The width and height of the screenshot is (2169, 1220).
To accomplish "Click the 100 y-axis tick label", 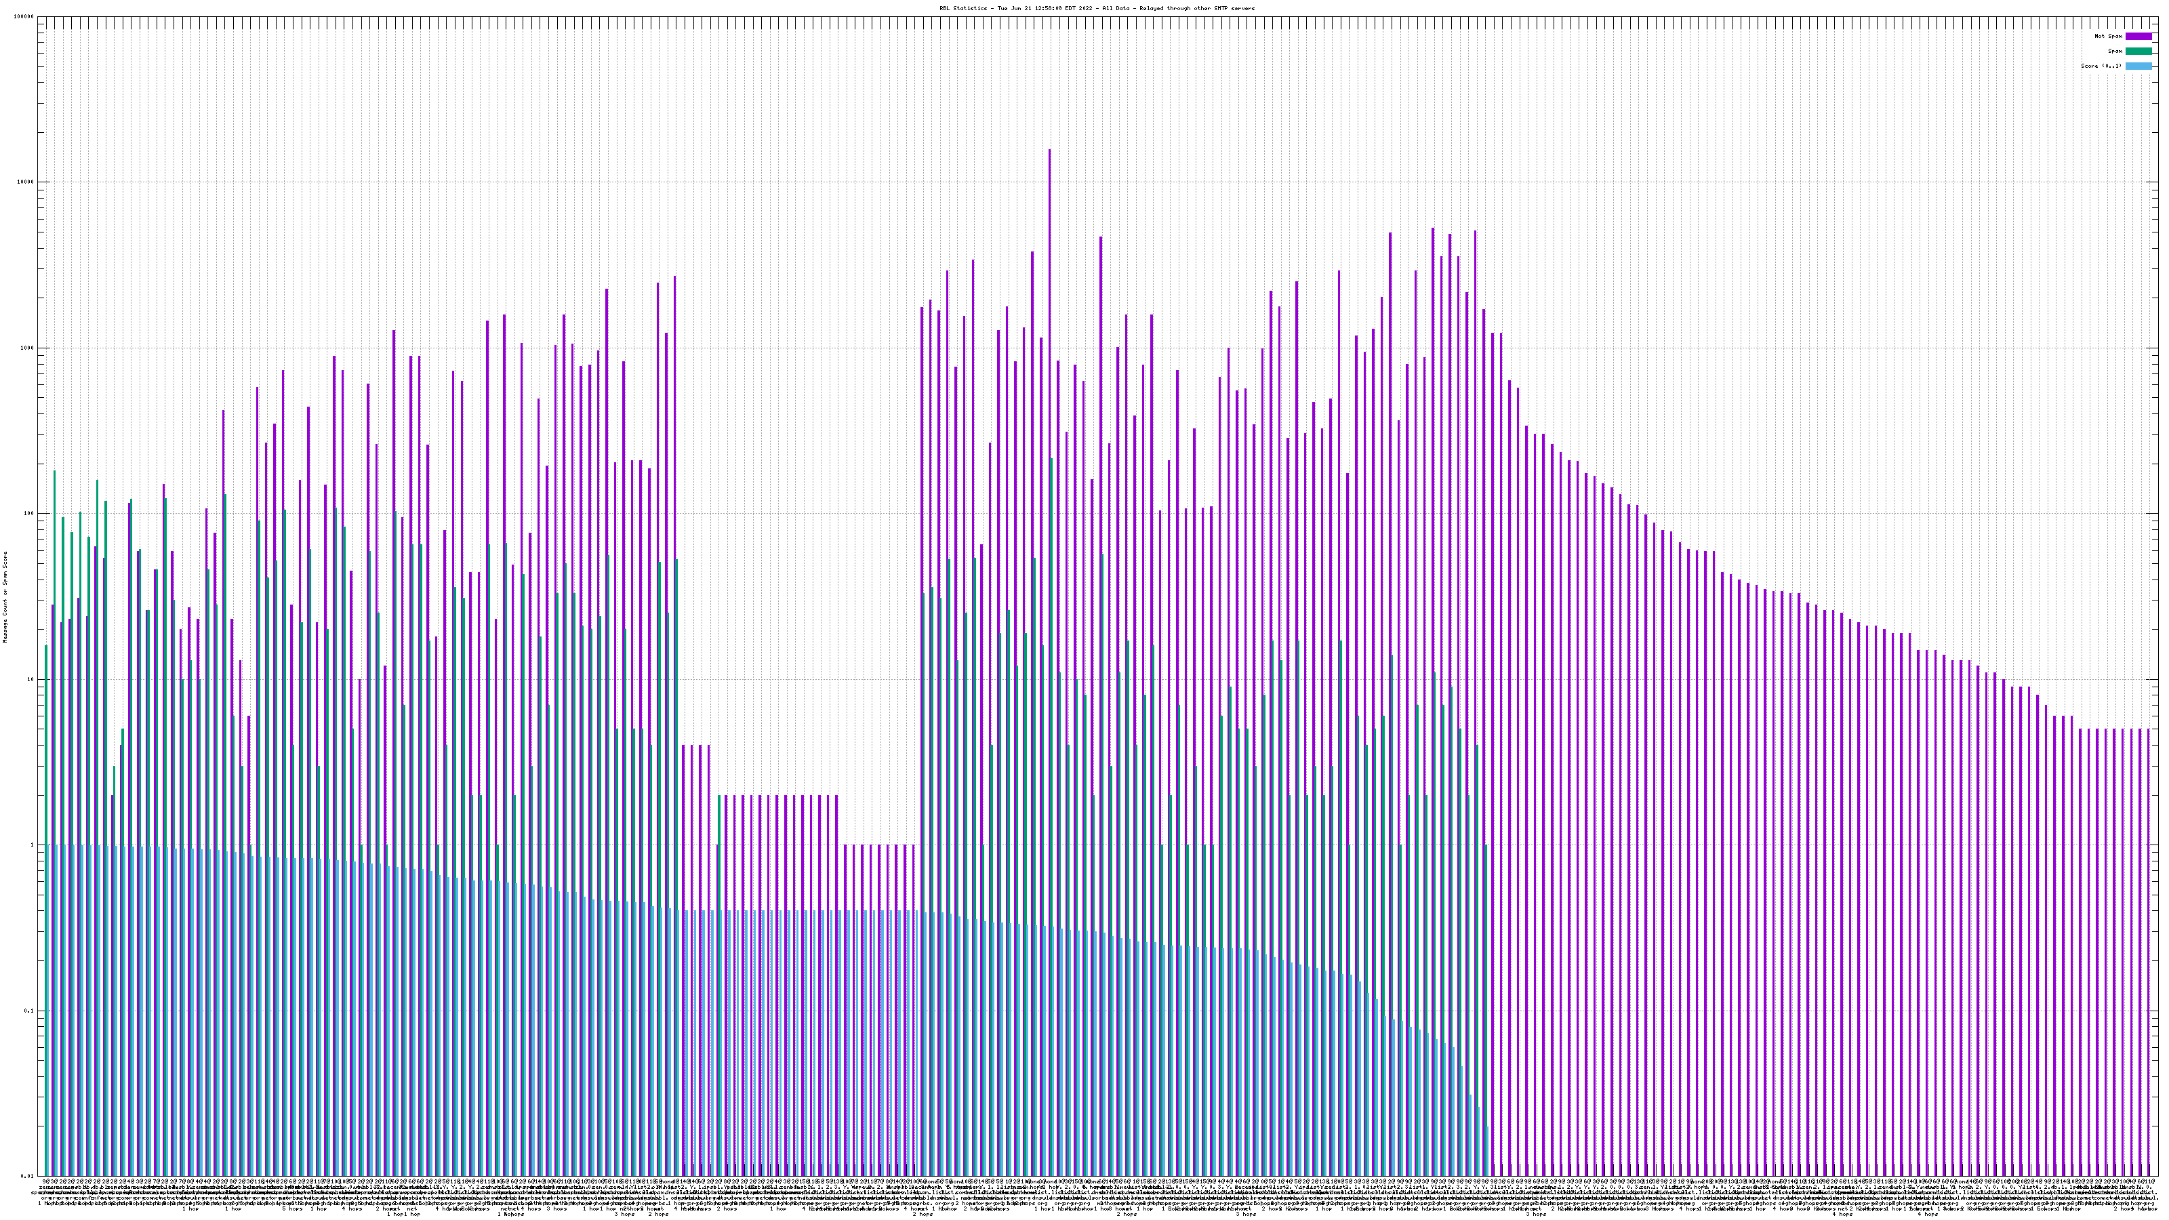I will tap(29, 514).
